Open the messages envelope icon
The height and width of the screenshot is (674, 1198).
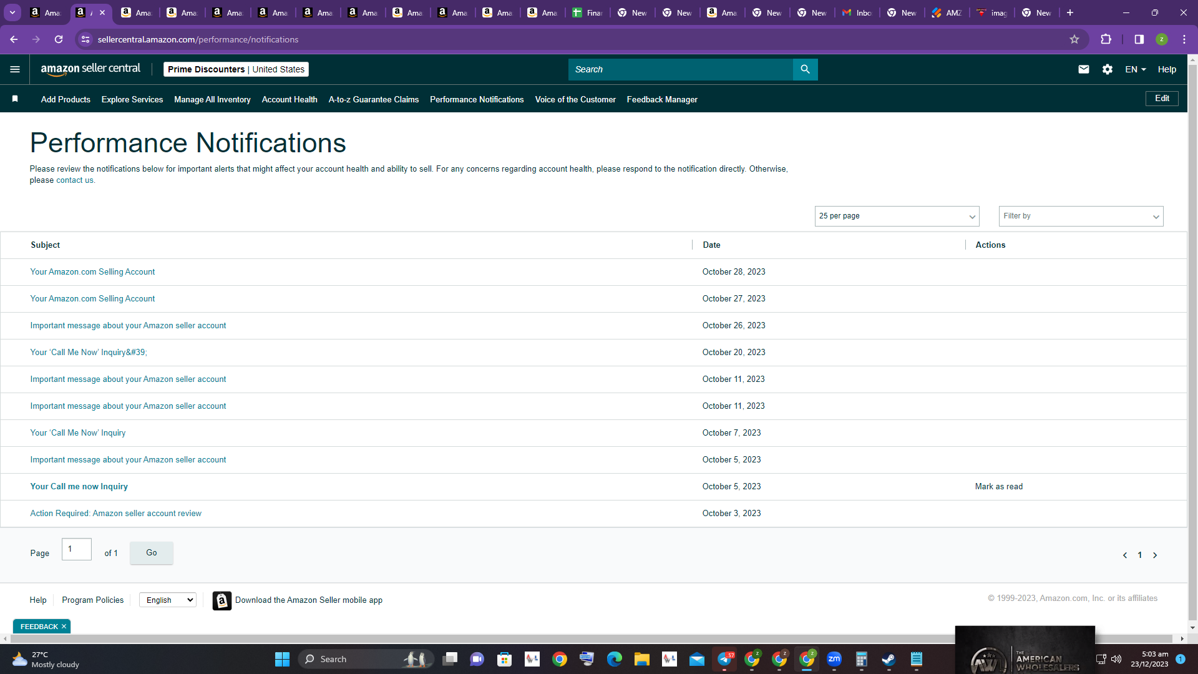coord(1084,69)
